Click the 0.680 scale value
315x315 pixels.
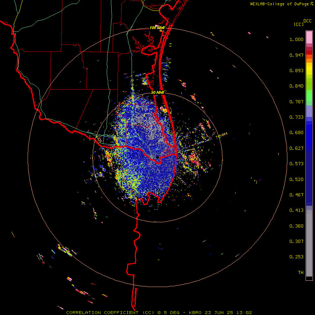[296, 133]
